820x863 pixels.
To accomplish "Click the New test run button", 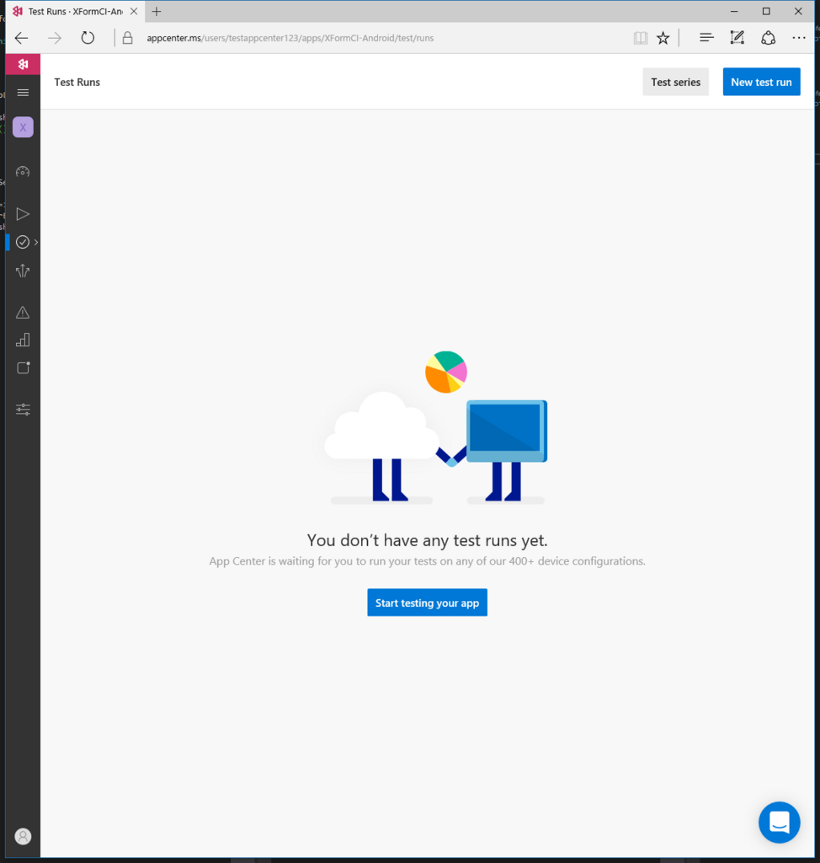I will [x=761, y=82].
